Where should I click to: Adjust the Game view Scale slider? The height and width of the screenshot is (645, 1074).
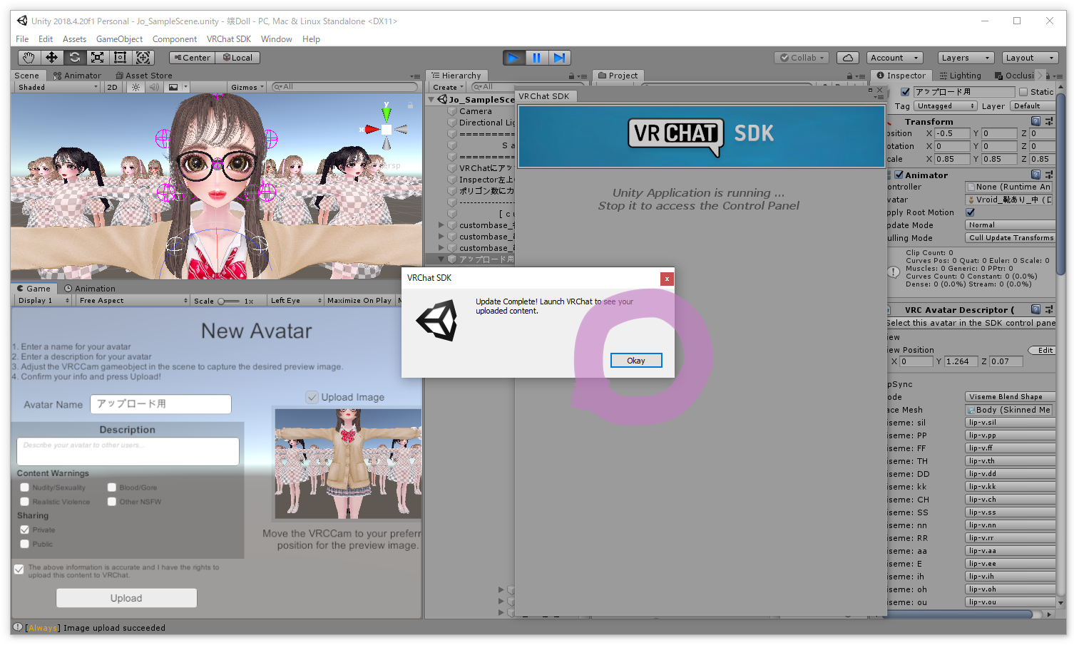[230, 301]
